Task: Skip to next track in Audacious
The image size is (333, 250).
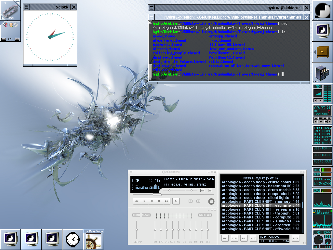Action: pos(166,201)
